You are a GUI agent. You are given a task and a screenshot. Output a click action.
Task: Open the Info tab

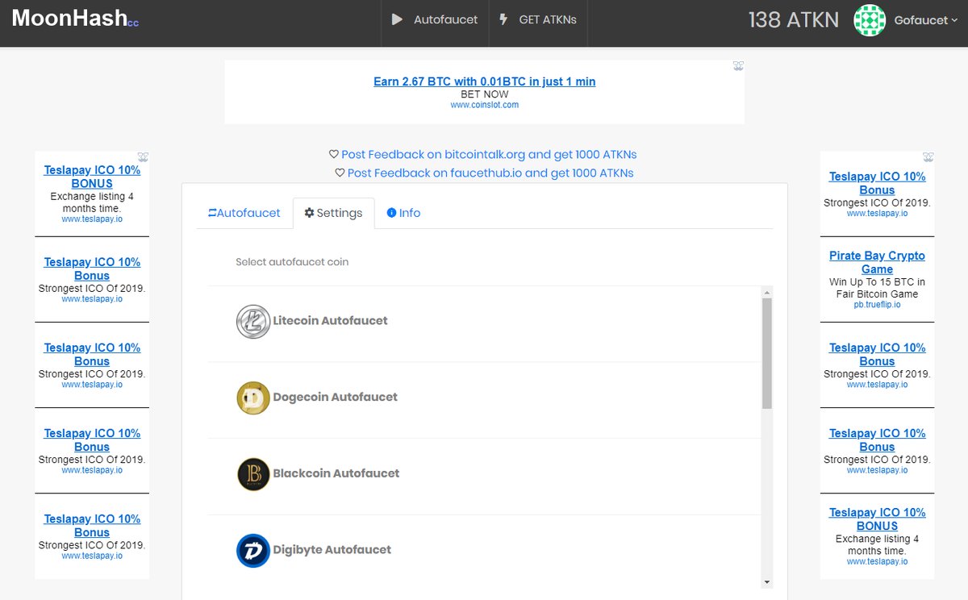[x=403, y=212]
